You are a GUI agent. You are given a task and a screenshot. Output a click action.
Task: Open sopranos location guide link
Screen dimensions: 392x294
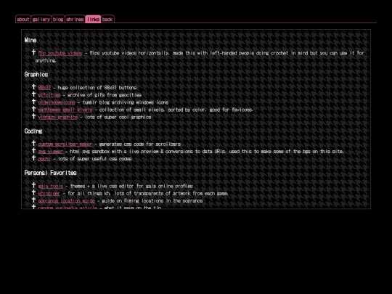click(x=67, y=201)
